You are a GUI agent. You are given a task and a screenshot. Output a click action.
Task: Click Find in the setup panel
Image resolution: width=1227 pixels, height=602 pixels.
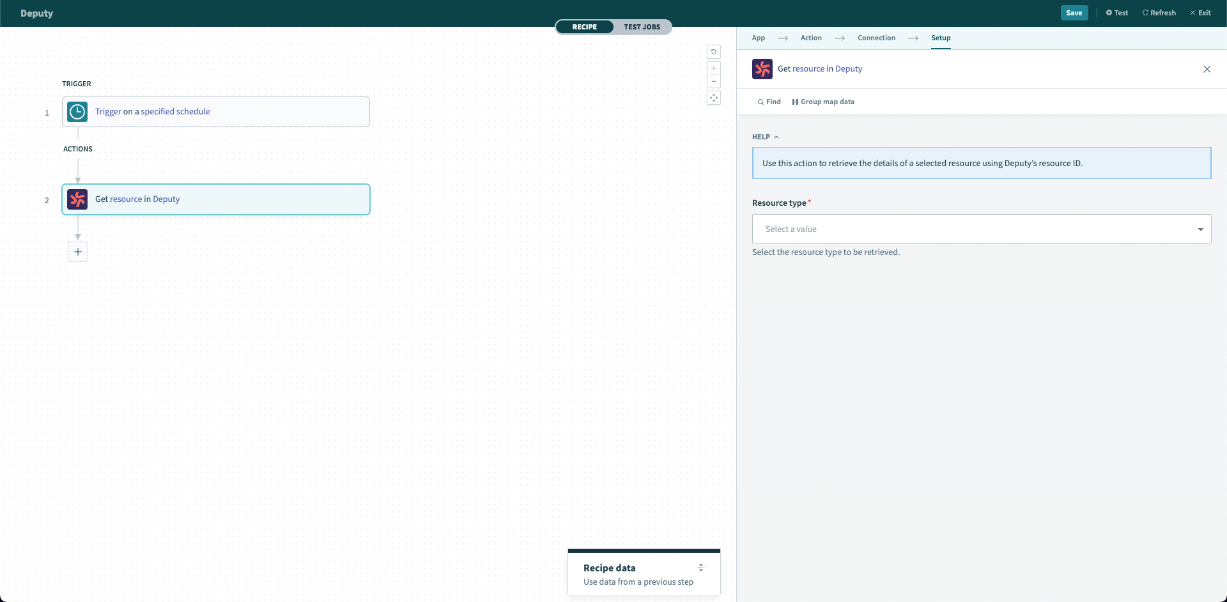769,102
